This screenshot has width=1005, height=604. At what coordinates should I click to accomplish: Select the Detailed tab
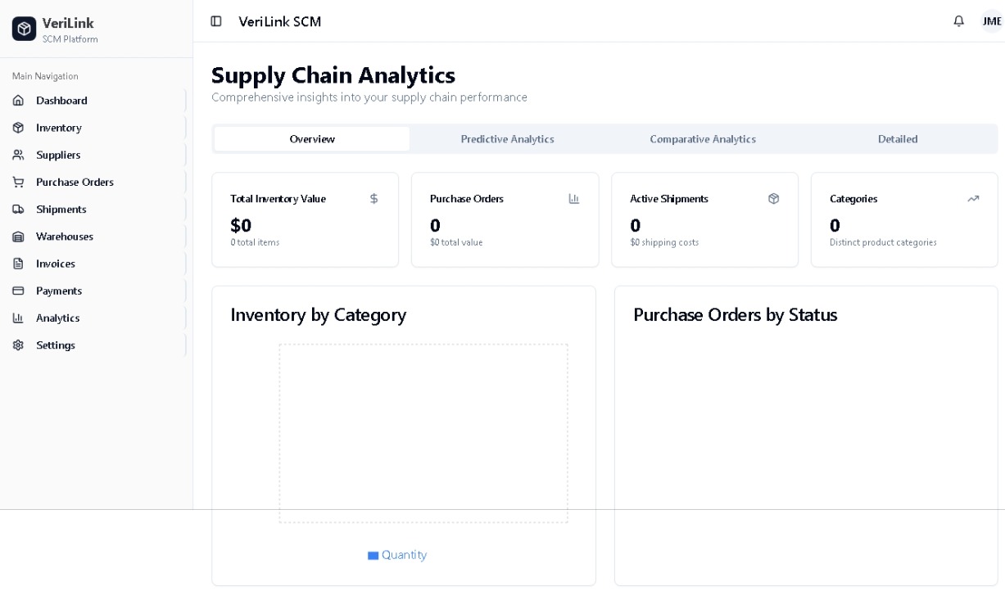tap(897, 139)
